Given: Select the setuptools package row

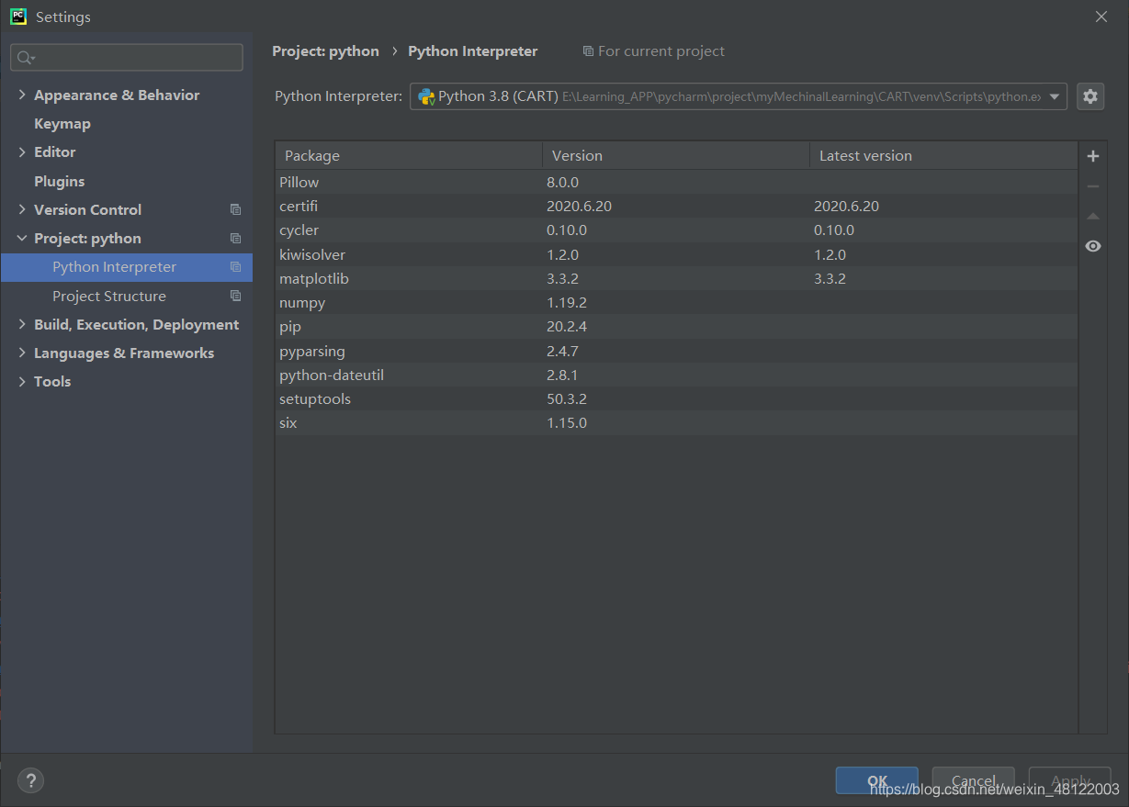Looking at the screenshot, I should point(676,398).
